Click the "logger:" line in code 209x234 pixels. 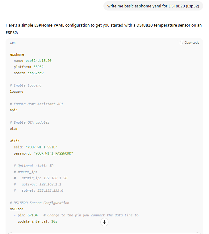[x=17, y=91]
